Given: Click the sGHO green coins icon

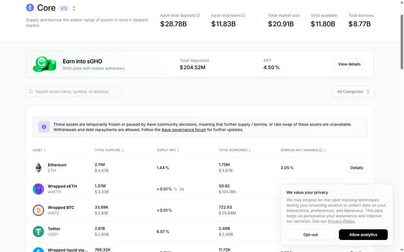Looking at the screenshot, I should pos(44,64).
